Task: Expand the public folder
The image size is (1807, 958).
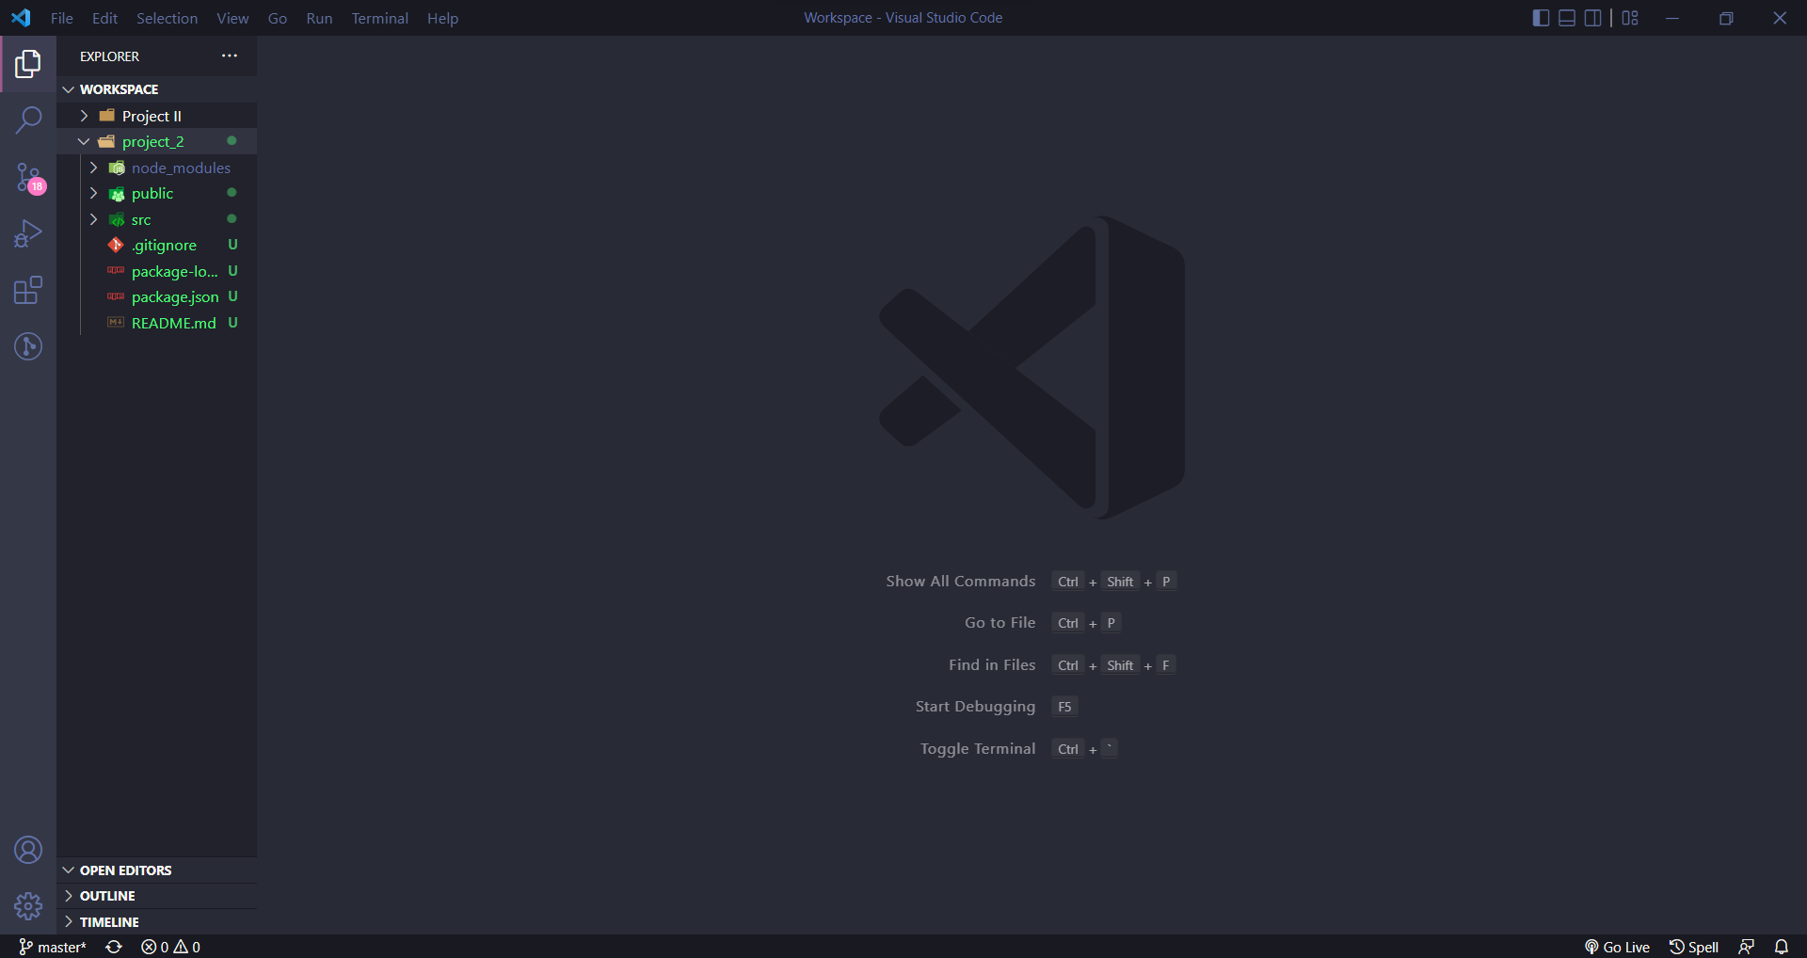Action: click(x=156, y=193)
